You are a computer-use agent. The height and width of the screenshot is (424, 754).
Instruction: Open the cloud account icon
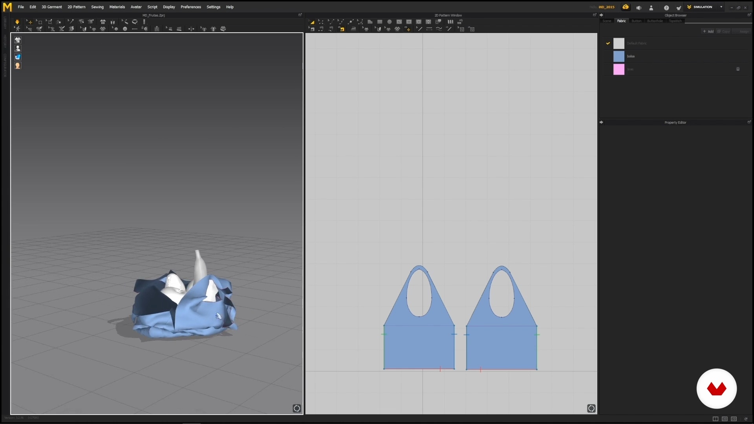pos(625,7)
